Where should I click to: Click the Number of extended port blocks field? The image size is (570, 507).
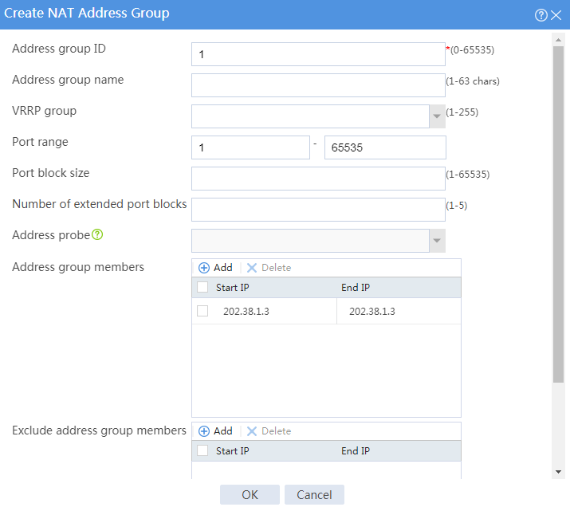(318, 210)
